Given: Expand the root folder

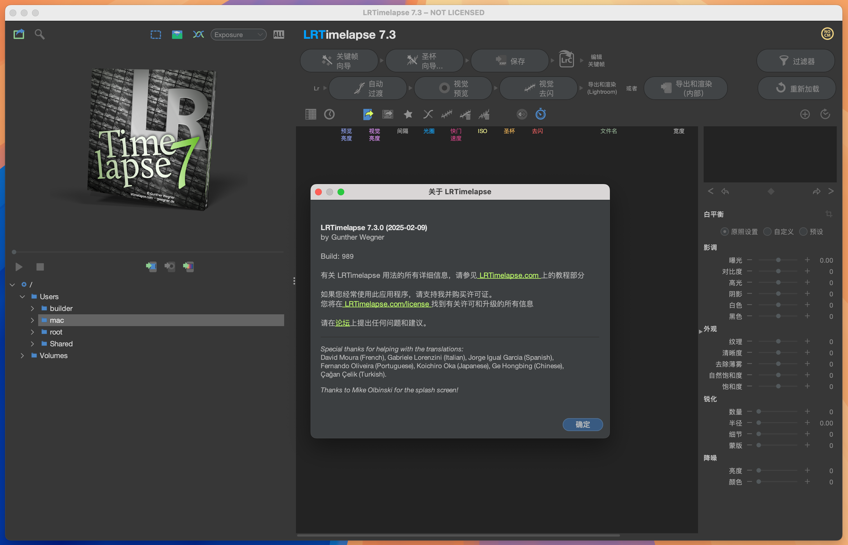Looking at the screenshot, I should [x=32, y=332].
